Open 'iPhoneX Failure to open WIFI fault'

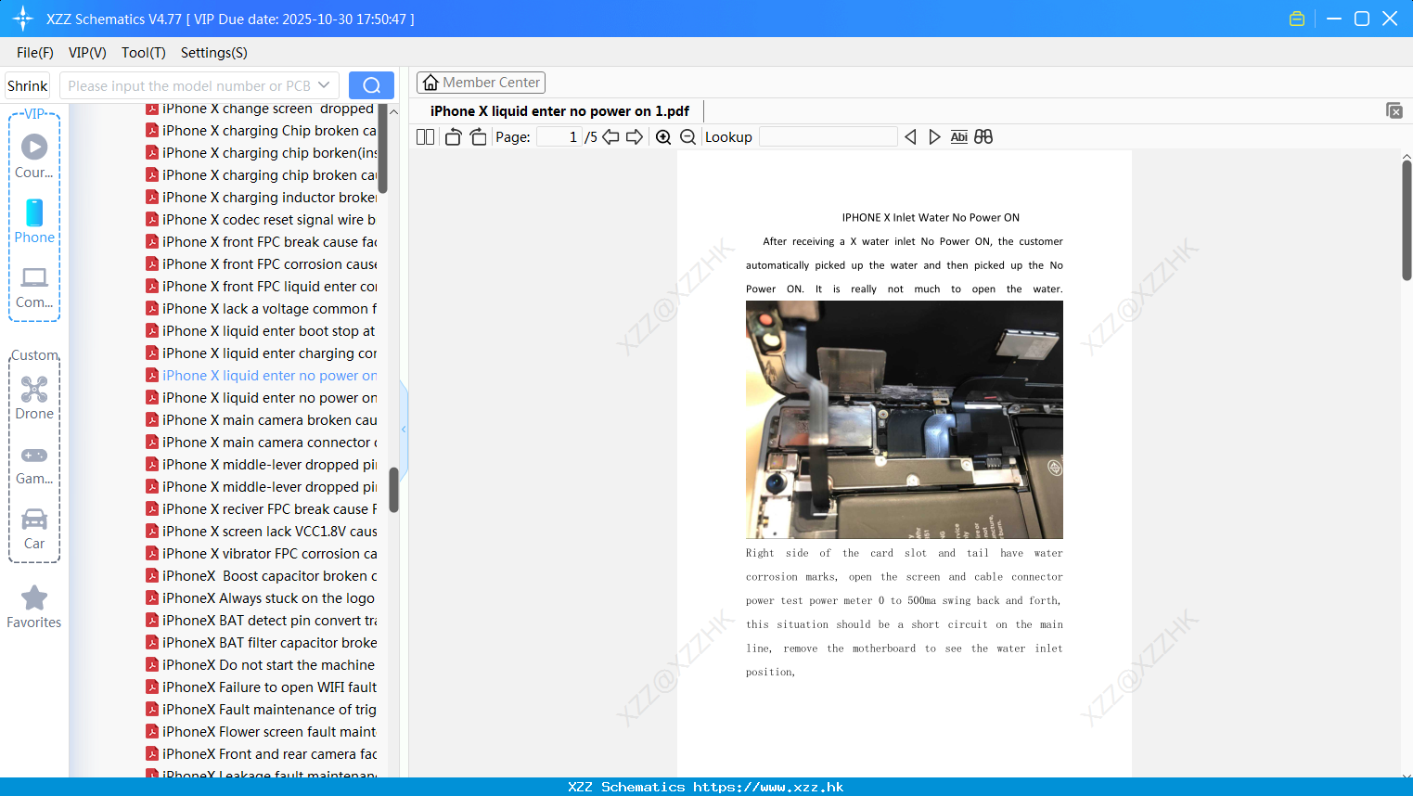261,687
